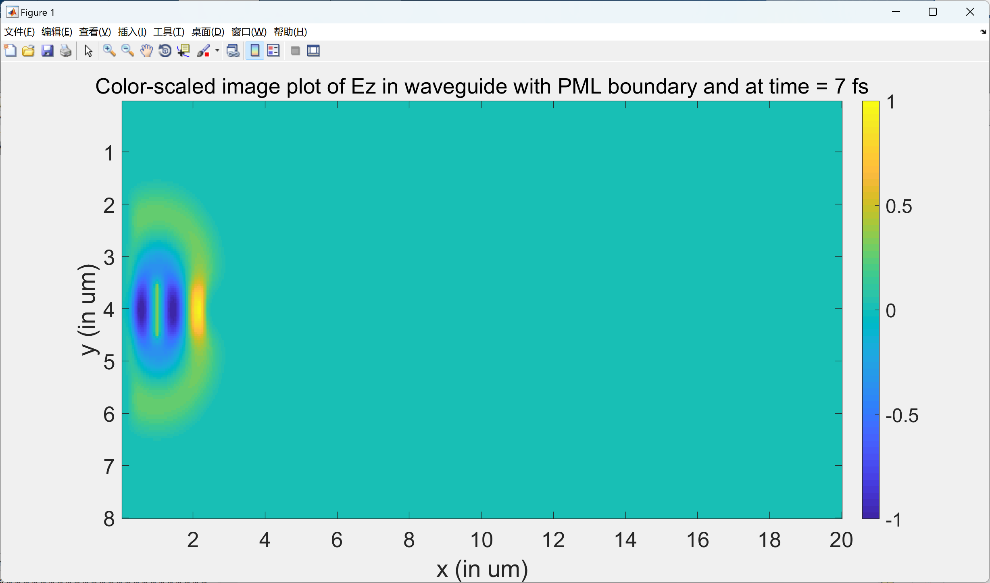990x583 pixels.
Task: Select the Data Cursor tool
Action: click(x=184, y=51)
